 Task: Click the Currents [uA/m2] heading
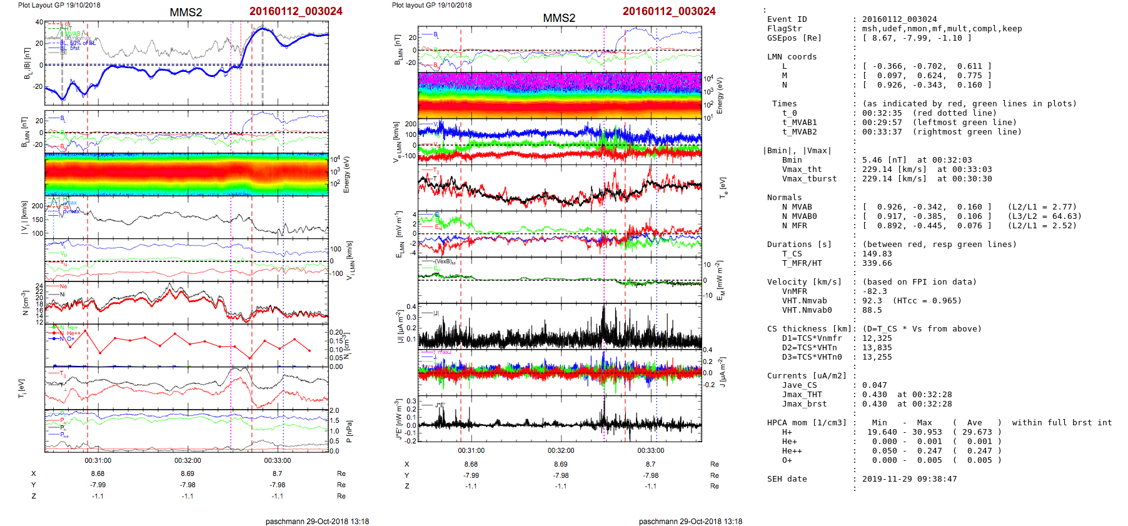click(807, 376)
